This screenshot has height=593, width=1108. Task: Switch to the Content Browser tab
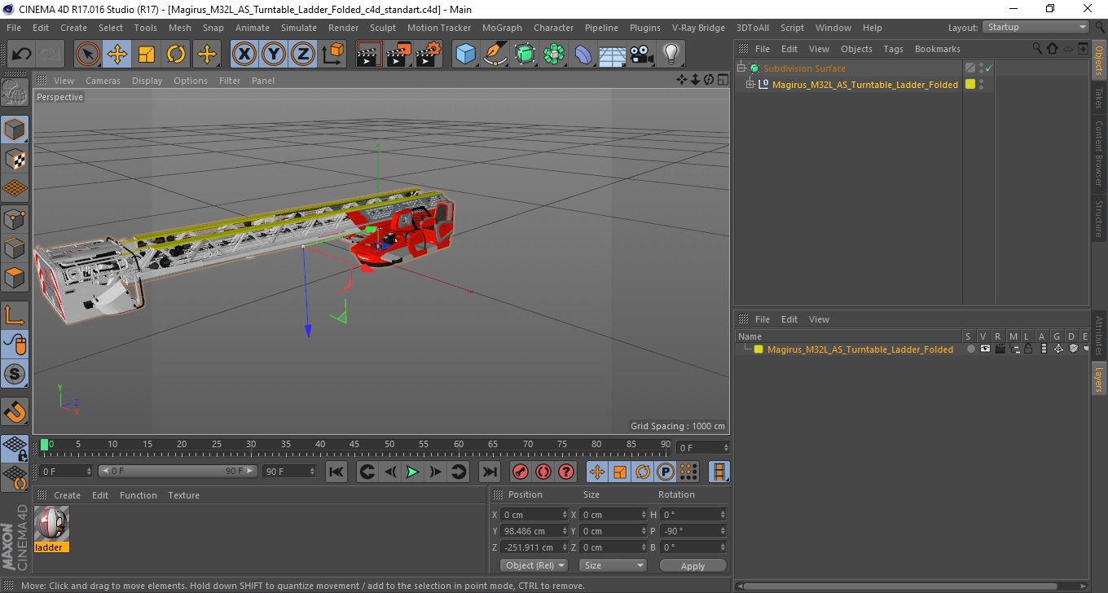[1098, 153]
